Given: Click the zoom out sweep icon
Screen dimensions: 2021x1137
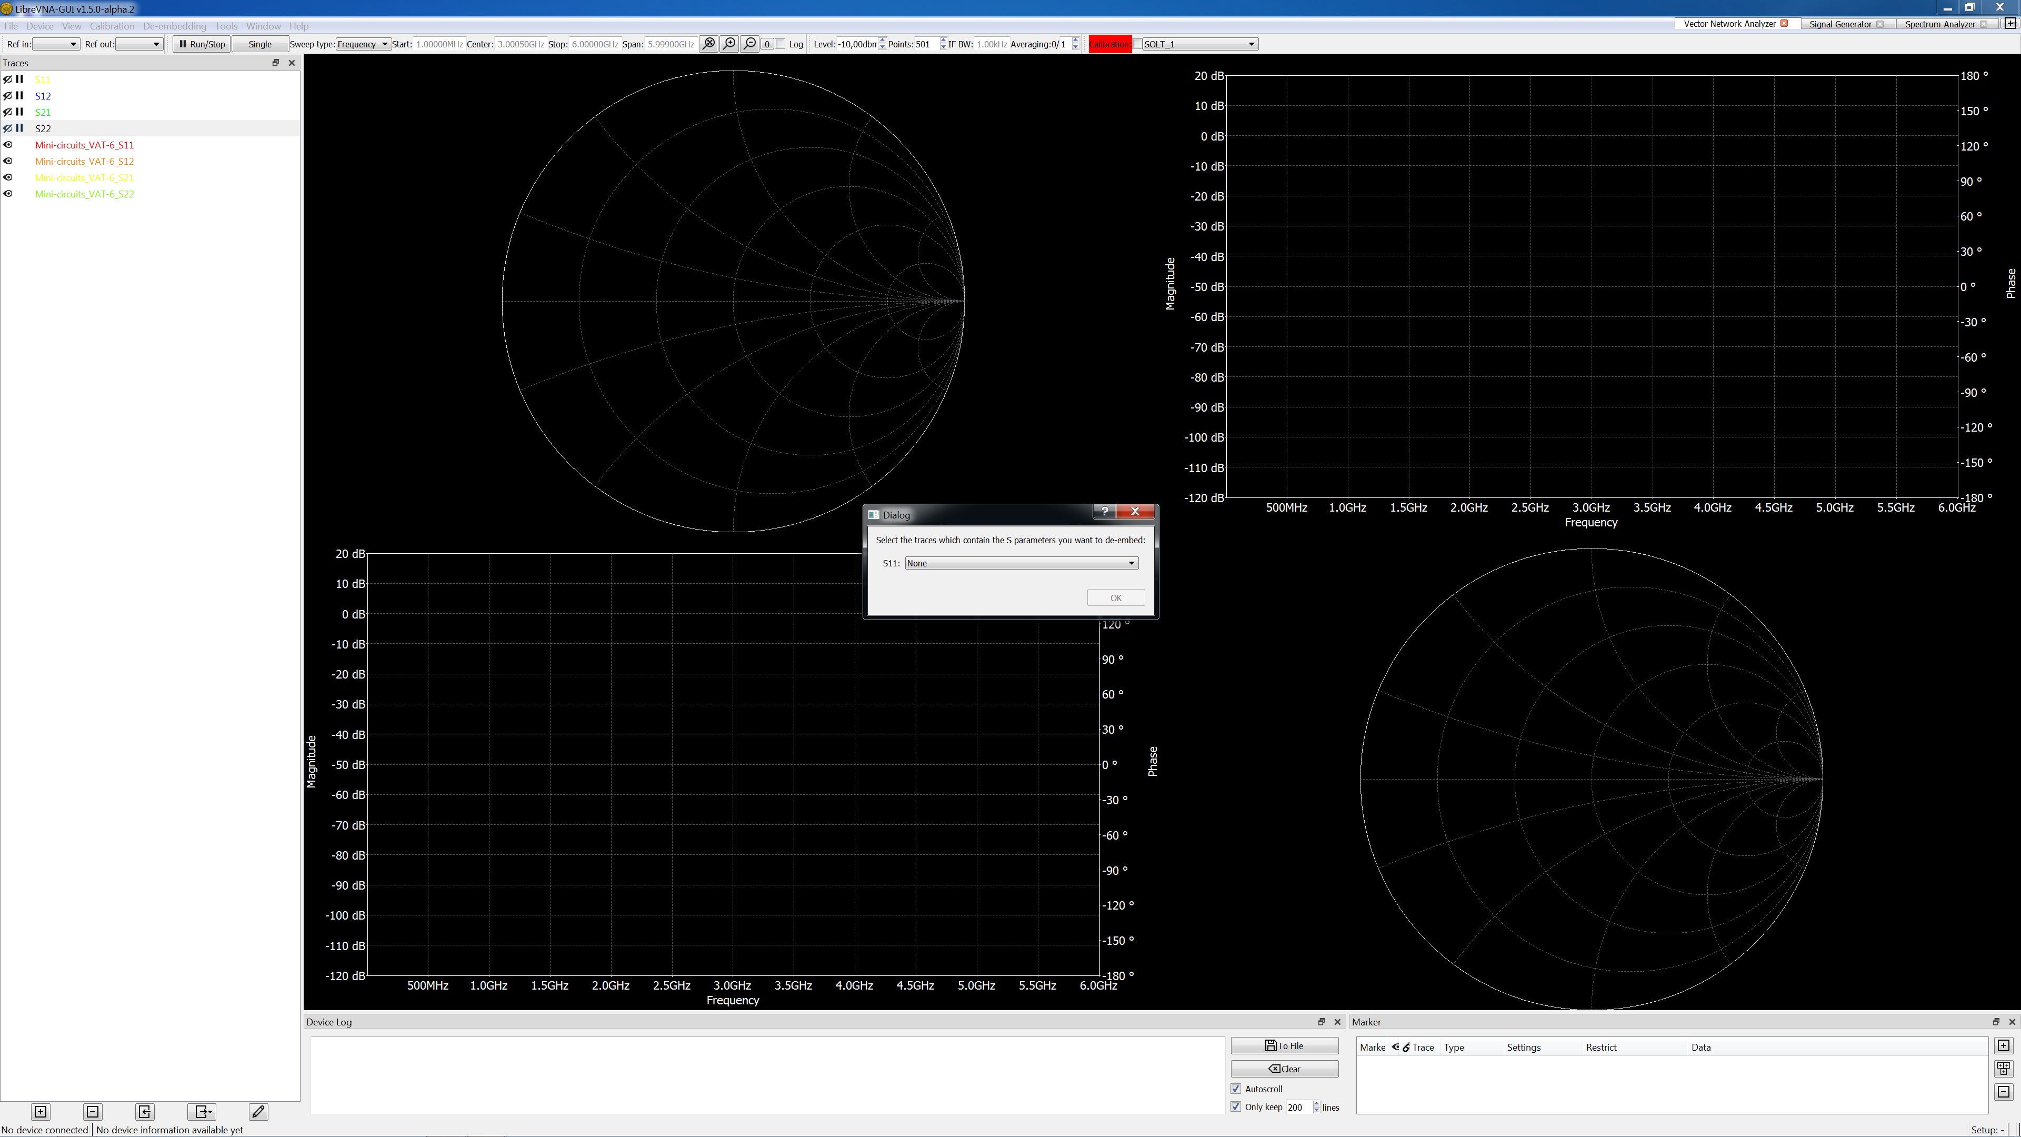Looking at the screenshot, I should click(x=749, y=44).
